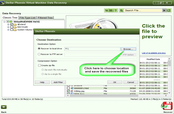Click the Recover floppy disk icon
The width and height of the screenshot is (174, 114).
coord(167,106)
